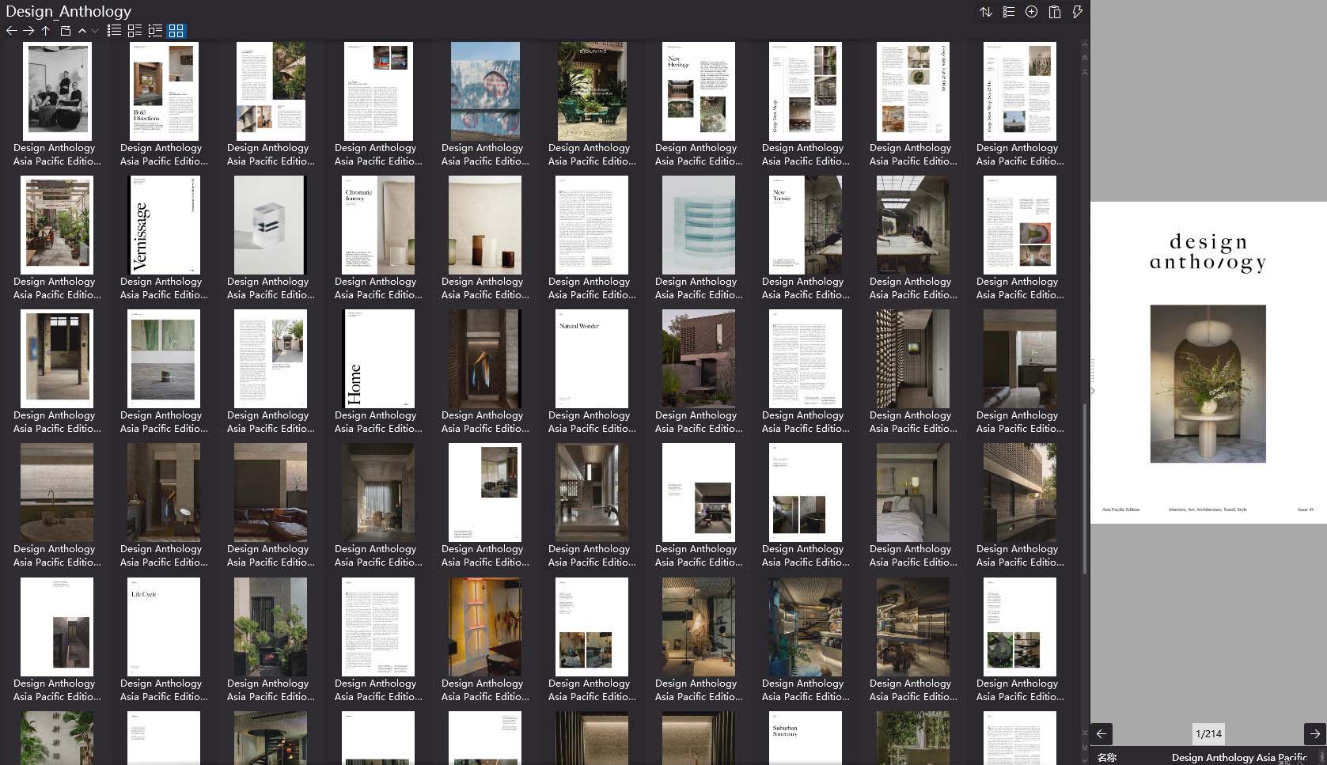Open the sort order tool
Screen dimensions: 1327x765
tap(986, 11)
